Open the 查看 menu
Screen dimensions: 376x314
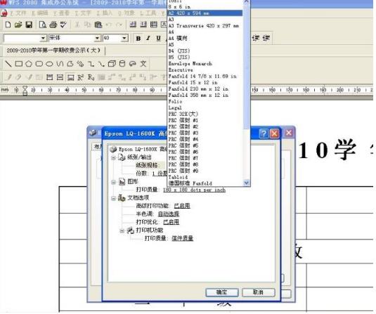click(61, 13)
